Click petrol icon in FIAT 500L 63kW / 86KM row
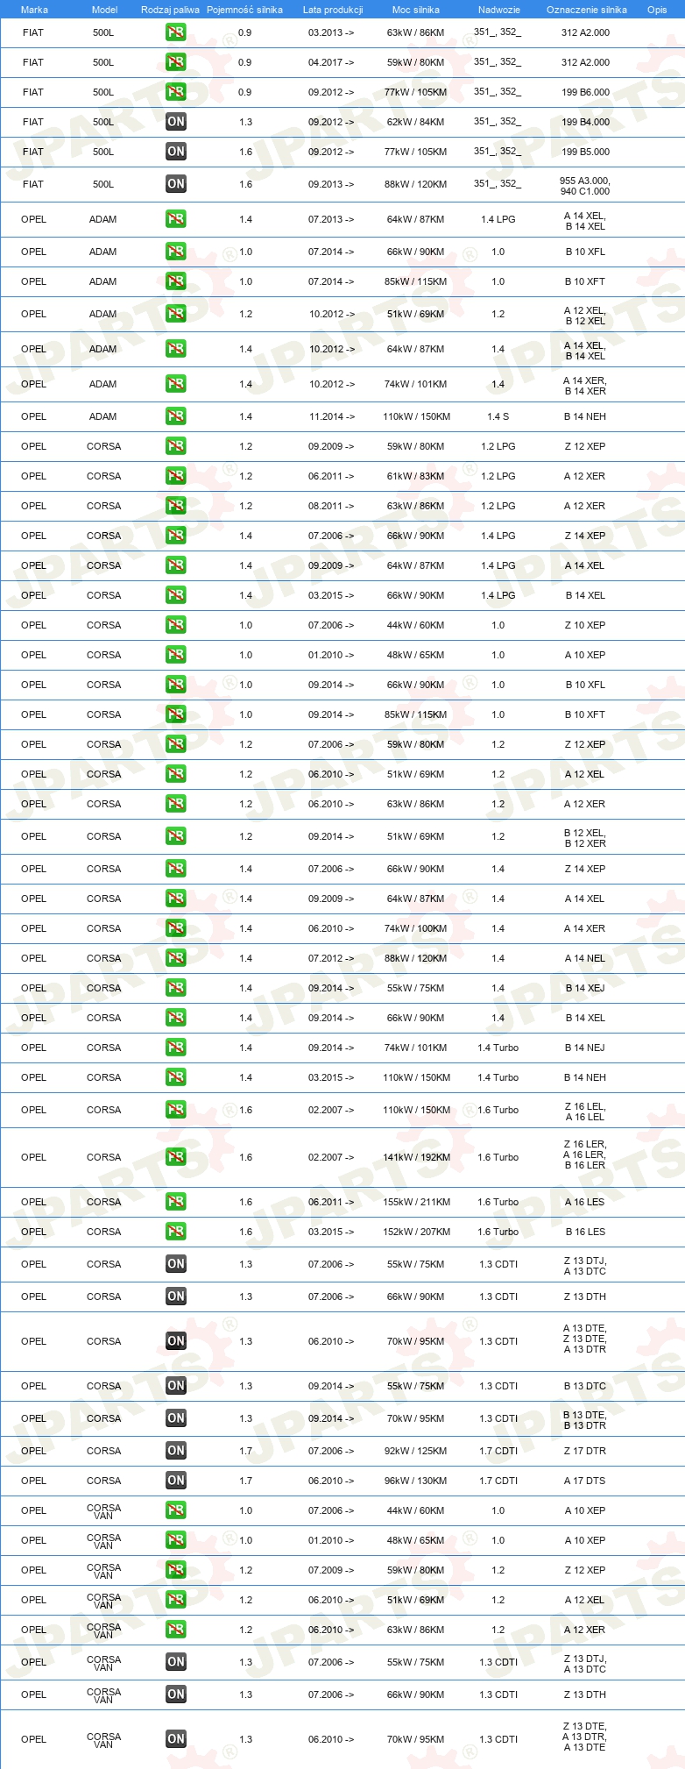 pyautogui.click(x=176, y=32)
